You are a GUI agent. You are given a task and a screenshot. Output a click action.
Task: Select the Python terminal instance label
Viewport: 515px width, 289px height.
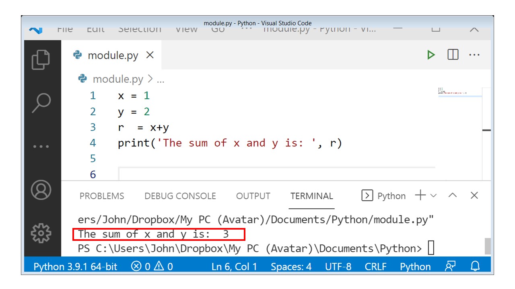(x=384, y=196)
